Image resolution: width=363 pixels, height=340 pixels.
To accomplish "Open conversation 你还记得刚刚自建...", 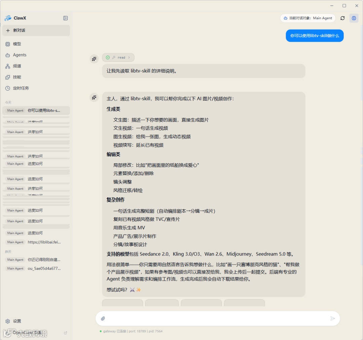I will [36, 259].
